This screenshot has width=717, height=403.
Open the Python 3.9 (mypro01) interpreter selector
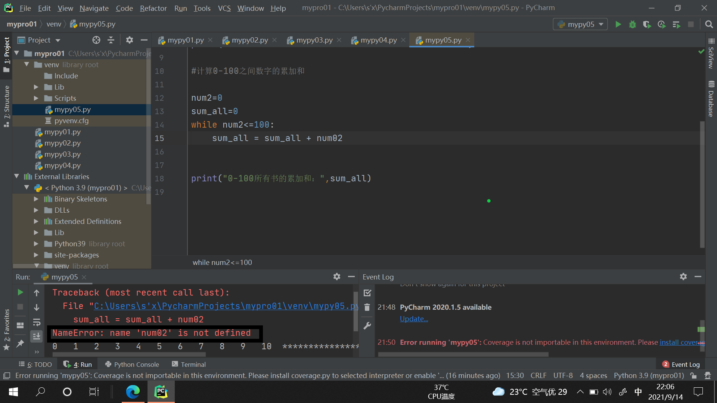point(649,375)
